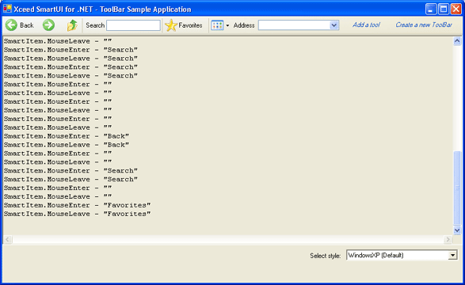
Task: Click the Back label in toolbar
Action: (x=27, y=25)
